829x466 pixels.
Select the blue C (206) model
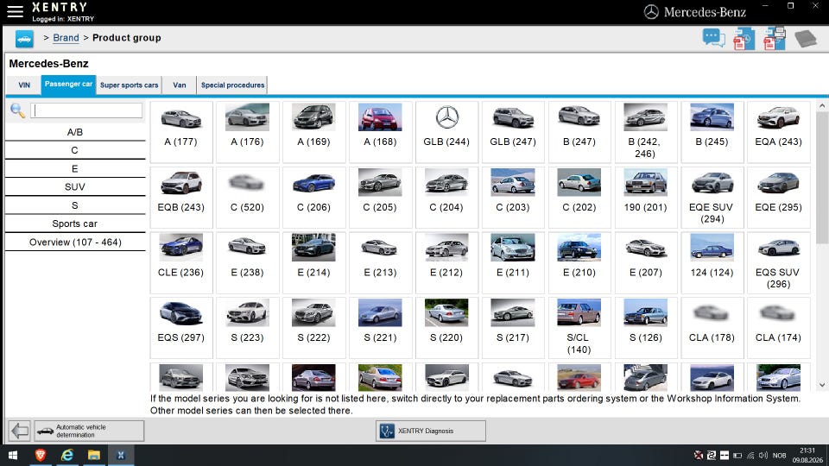[x=314, y=198]
